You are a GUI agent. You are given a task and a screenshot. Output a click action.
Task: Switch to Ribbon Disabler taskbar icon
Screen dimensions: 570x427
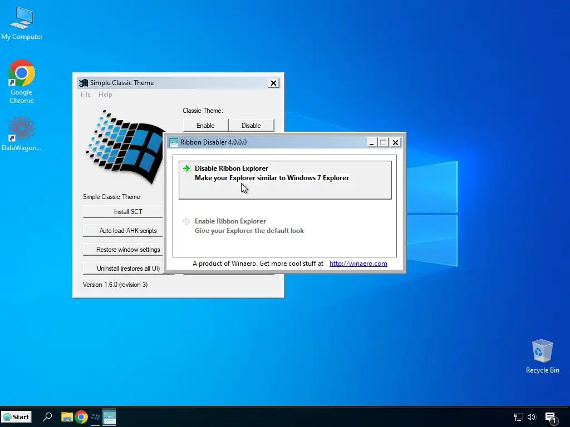(x=109, y=417)
